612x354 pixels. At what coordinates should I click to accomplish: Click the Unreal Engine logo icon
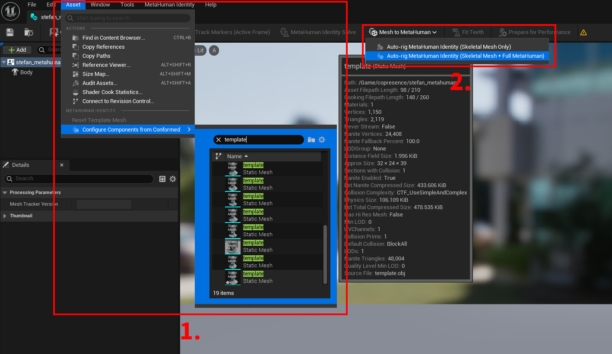[x=11, y=11]
